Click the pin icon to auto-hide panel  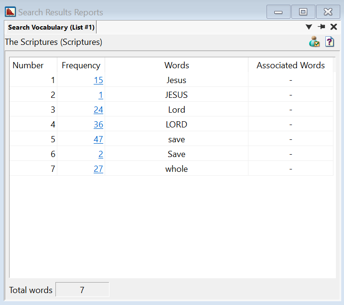click(x=322, y=27)
